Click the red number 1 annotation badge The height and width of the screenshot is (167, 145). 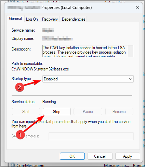[20, 135]
